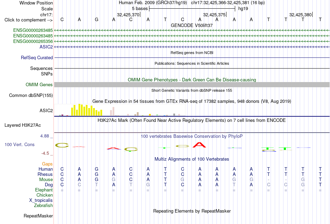Click the 32,425,370 position marker
Image resolution: width=330 pixels, height=224 pixels.
129,15
